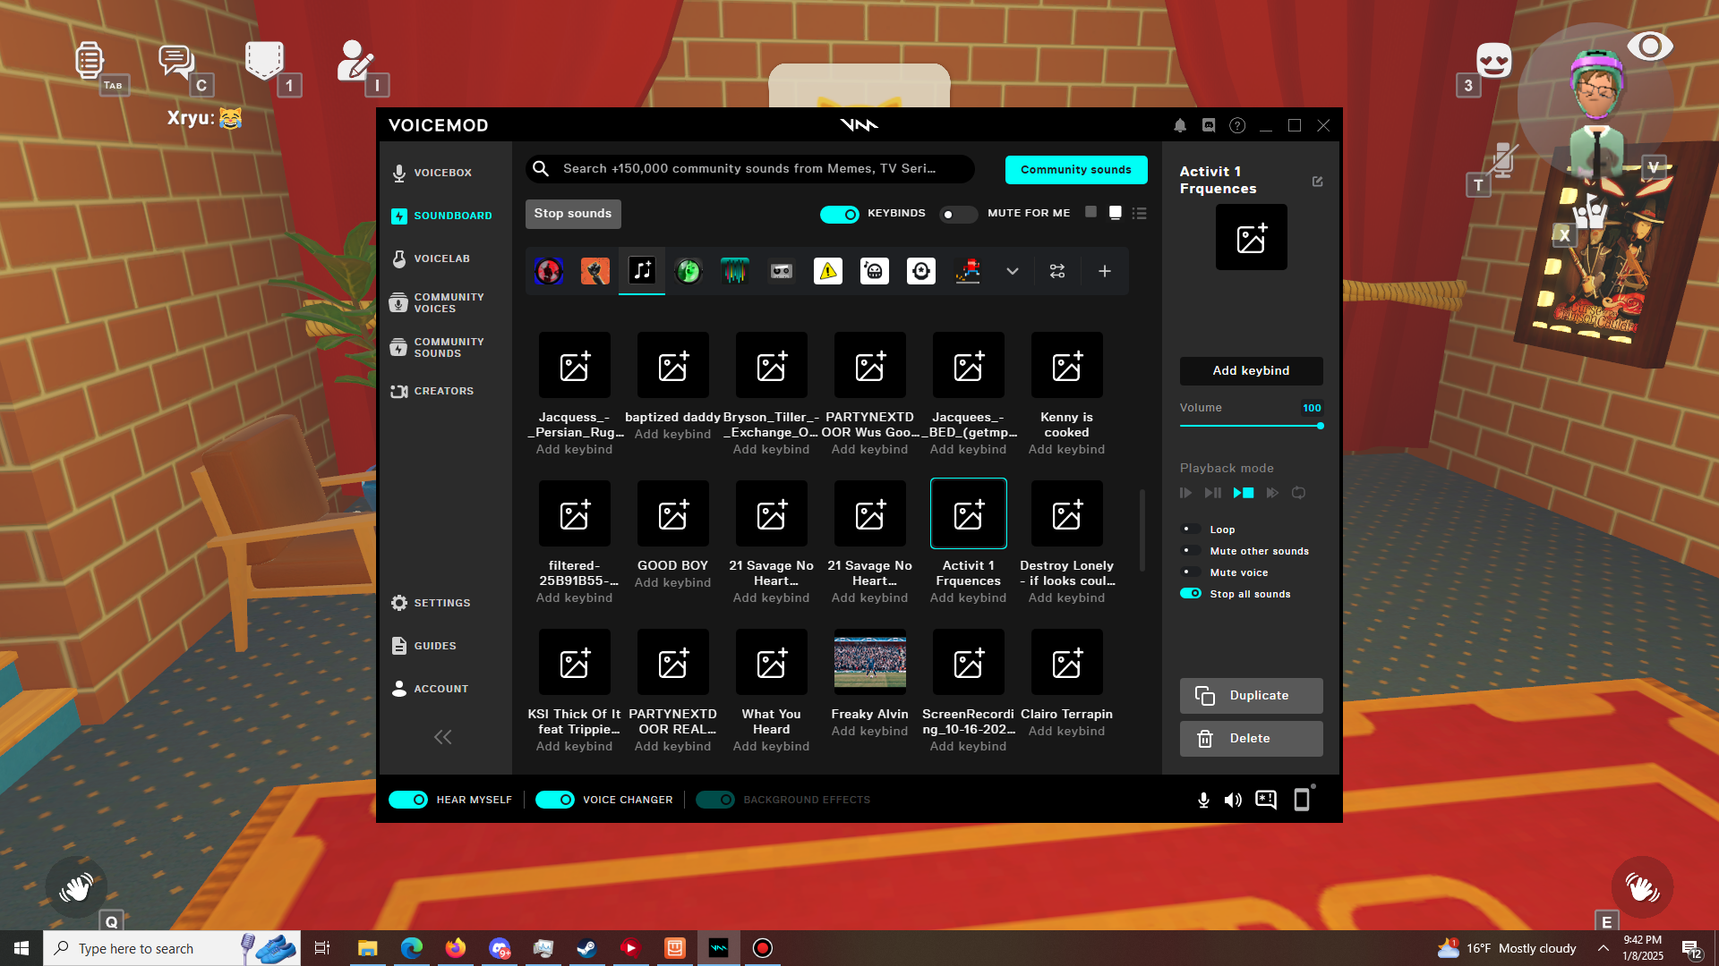1719x966 pixels.
Task: Adjust the Volume slider handle
Action: (x=1321, y=426)
